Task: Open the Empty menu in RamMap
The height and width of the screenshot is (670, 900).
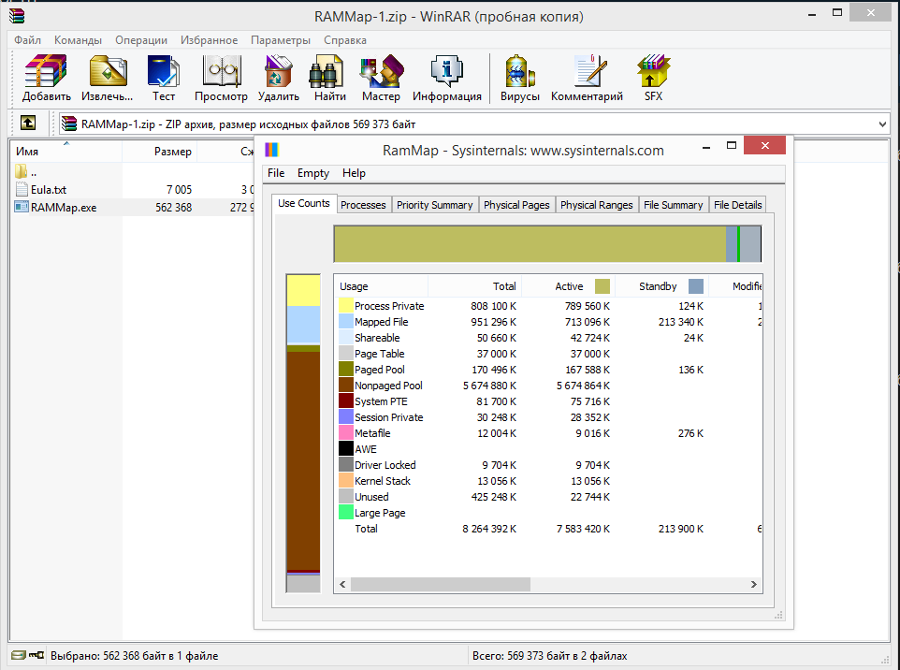Action: (313, 173)
